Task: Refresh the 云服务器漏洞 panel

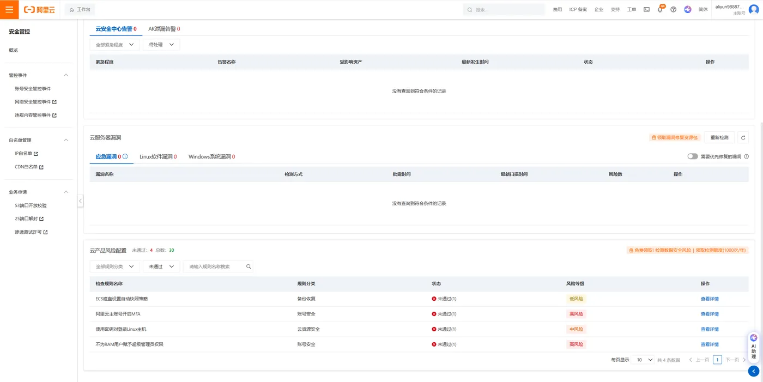Action: click(743, 138)
